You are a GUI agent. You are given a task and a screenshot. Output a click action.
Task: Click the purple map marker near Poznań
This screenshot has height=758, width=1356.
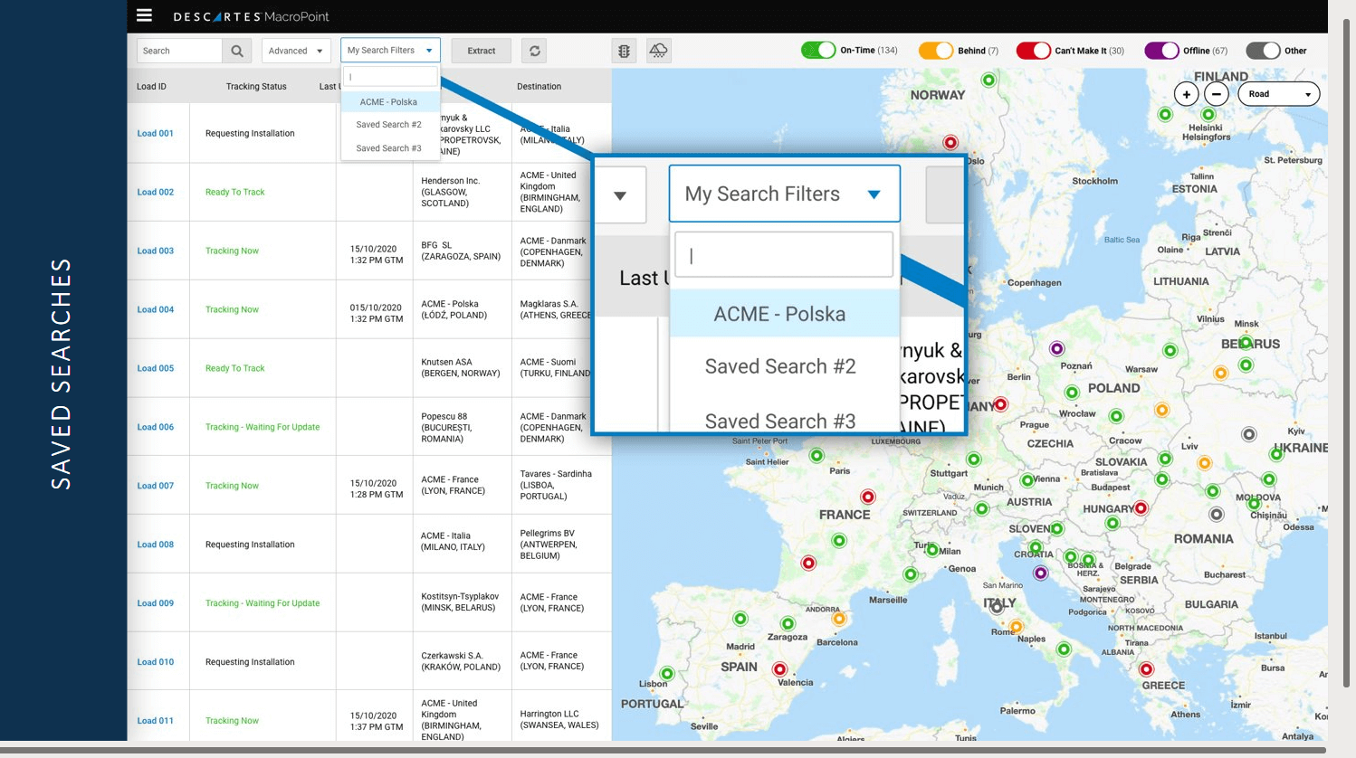(x=1056, y=348)
